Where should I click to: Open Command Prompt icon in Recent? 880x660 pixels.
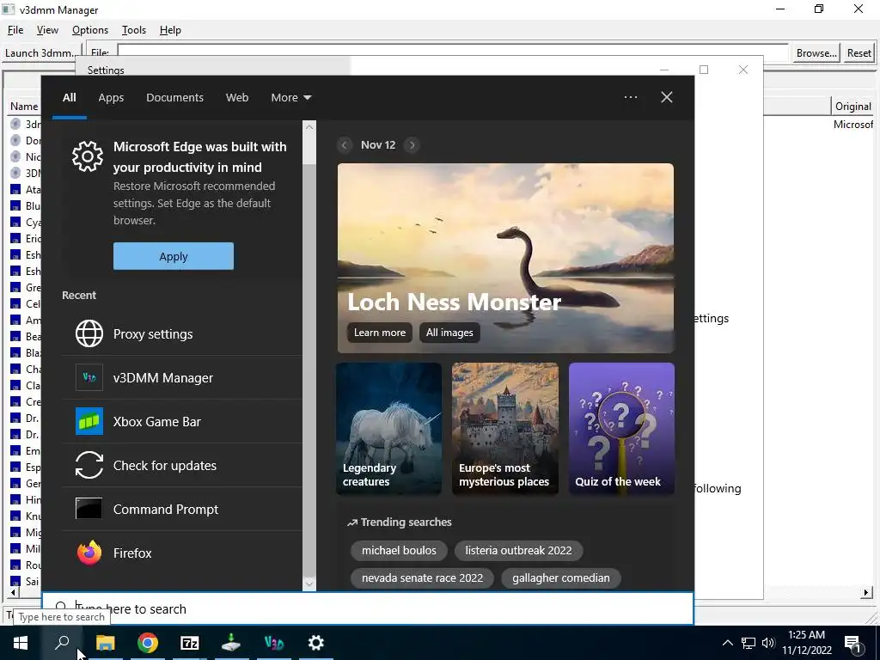tap(89, 509)
